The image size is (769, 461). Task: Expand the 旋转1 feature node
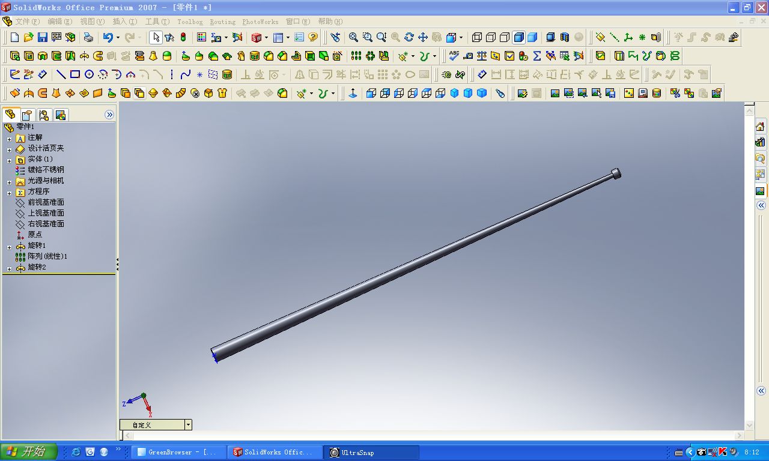(x=9, y=247)
